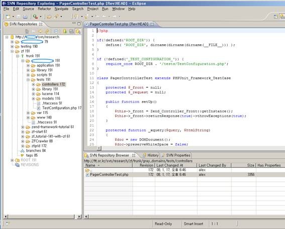Click the Refresh arrow icon in SVN Repositories
This screenshot has height=229, width=285.
47,32
